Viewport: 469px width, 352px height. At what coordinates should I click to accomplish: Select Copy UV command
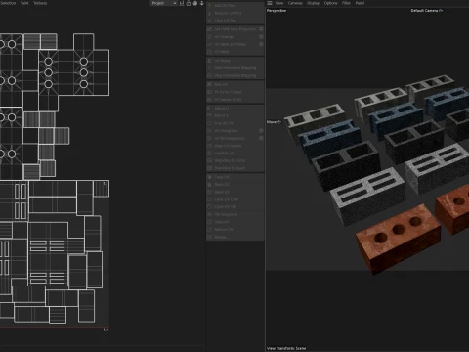pos(235,177)
